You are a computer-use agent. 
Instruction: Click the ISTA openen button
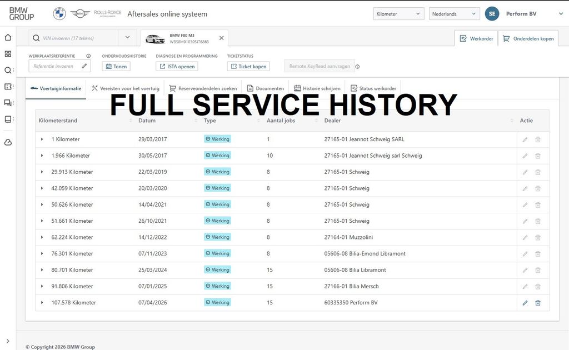(177, 66)
